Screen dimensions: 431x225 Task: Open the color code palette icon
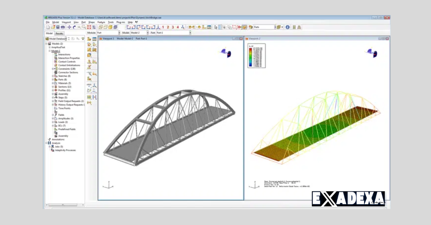click(250, 27)
